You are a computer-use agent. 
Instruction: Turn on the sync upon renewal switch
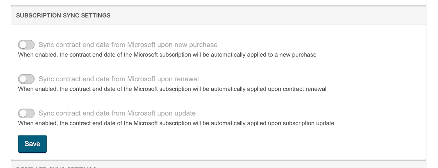(26, 79)
